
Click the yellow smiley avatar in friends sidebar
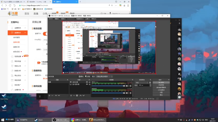[180, 89]
